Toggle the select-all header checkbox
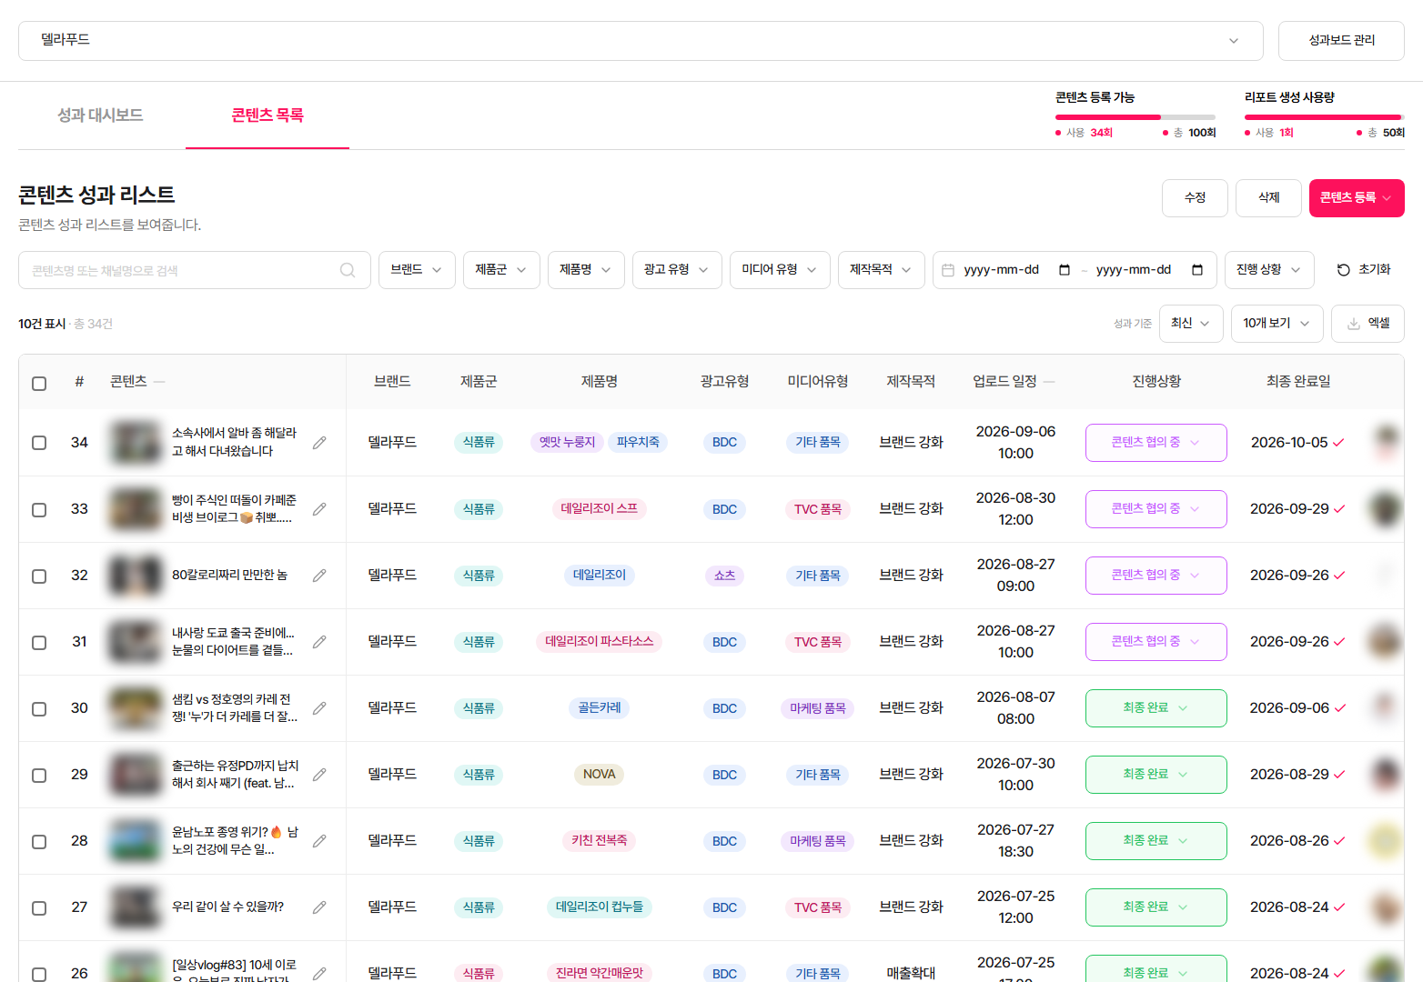The image size is (1423, 982). [x=39, y=383]
